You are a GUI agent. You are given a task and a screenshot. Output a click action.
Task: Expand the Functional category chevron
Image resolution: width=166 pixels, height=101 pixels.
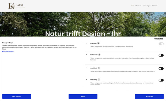(x=86, y=55)
